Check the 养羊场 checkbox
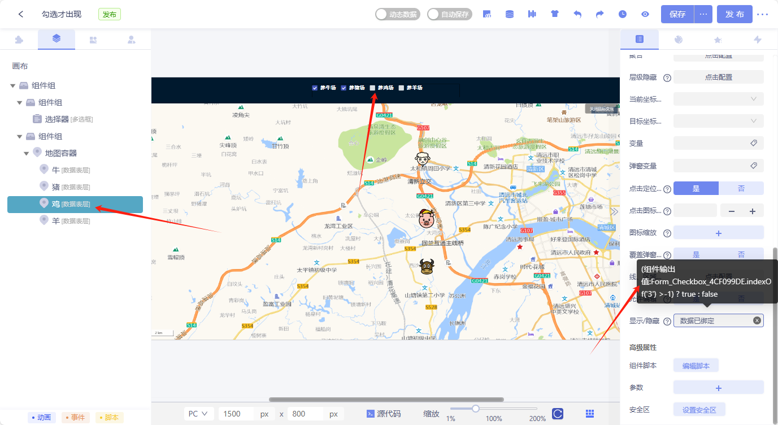Image resolution: width=778 pixels, height=425 pixels. tap(401, 88)
